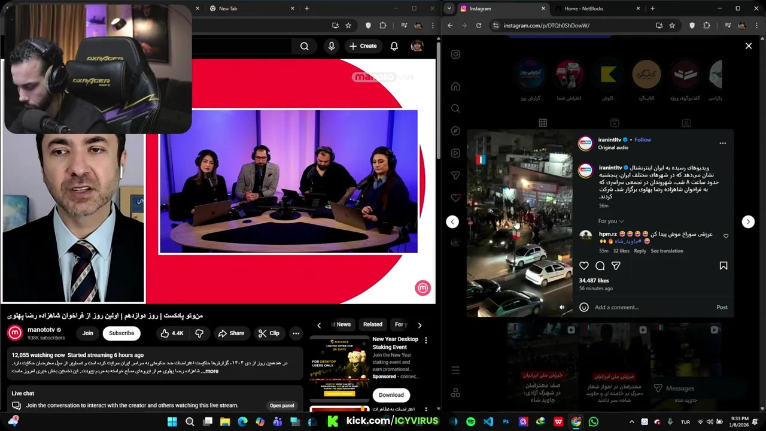The width and height of the screenshot is (766, 431).
Task: Show next chips in related filter row
Action: (420, 325)
